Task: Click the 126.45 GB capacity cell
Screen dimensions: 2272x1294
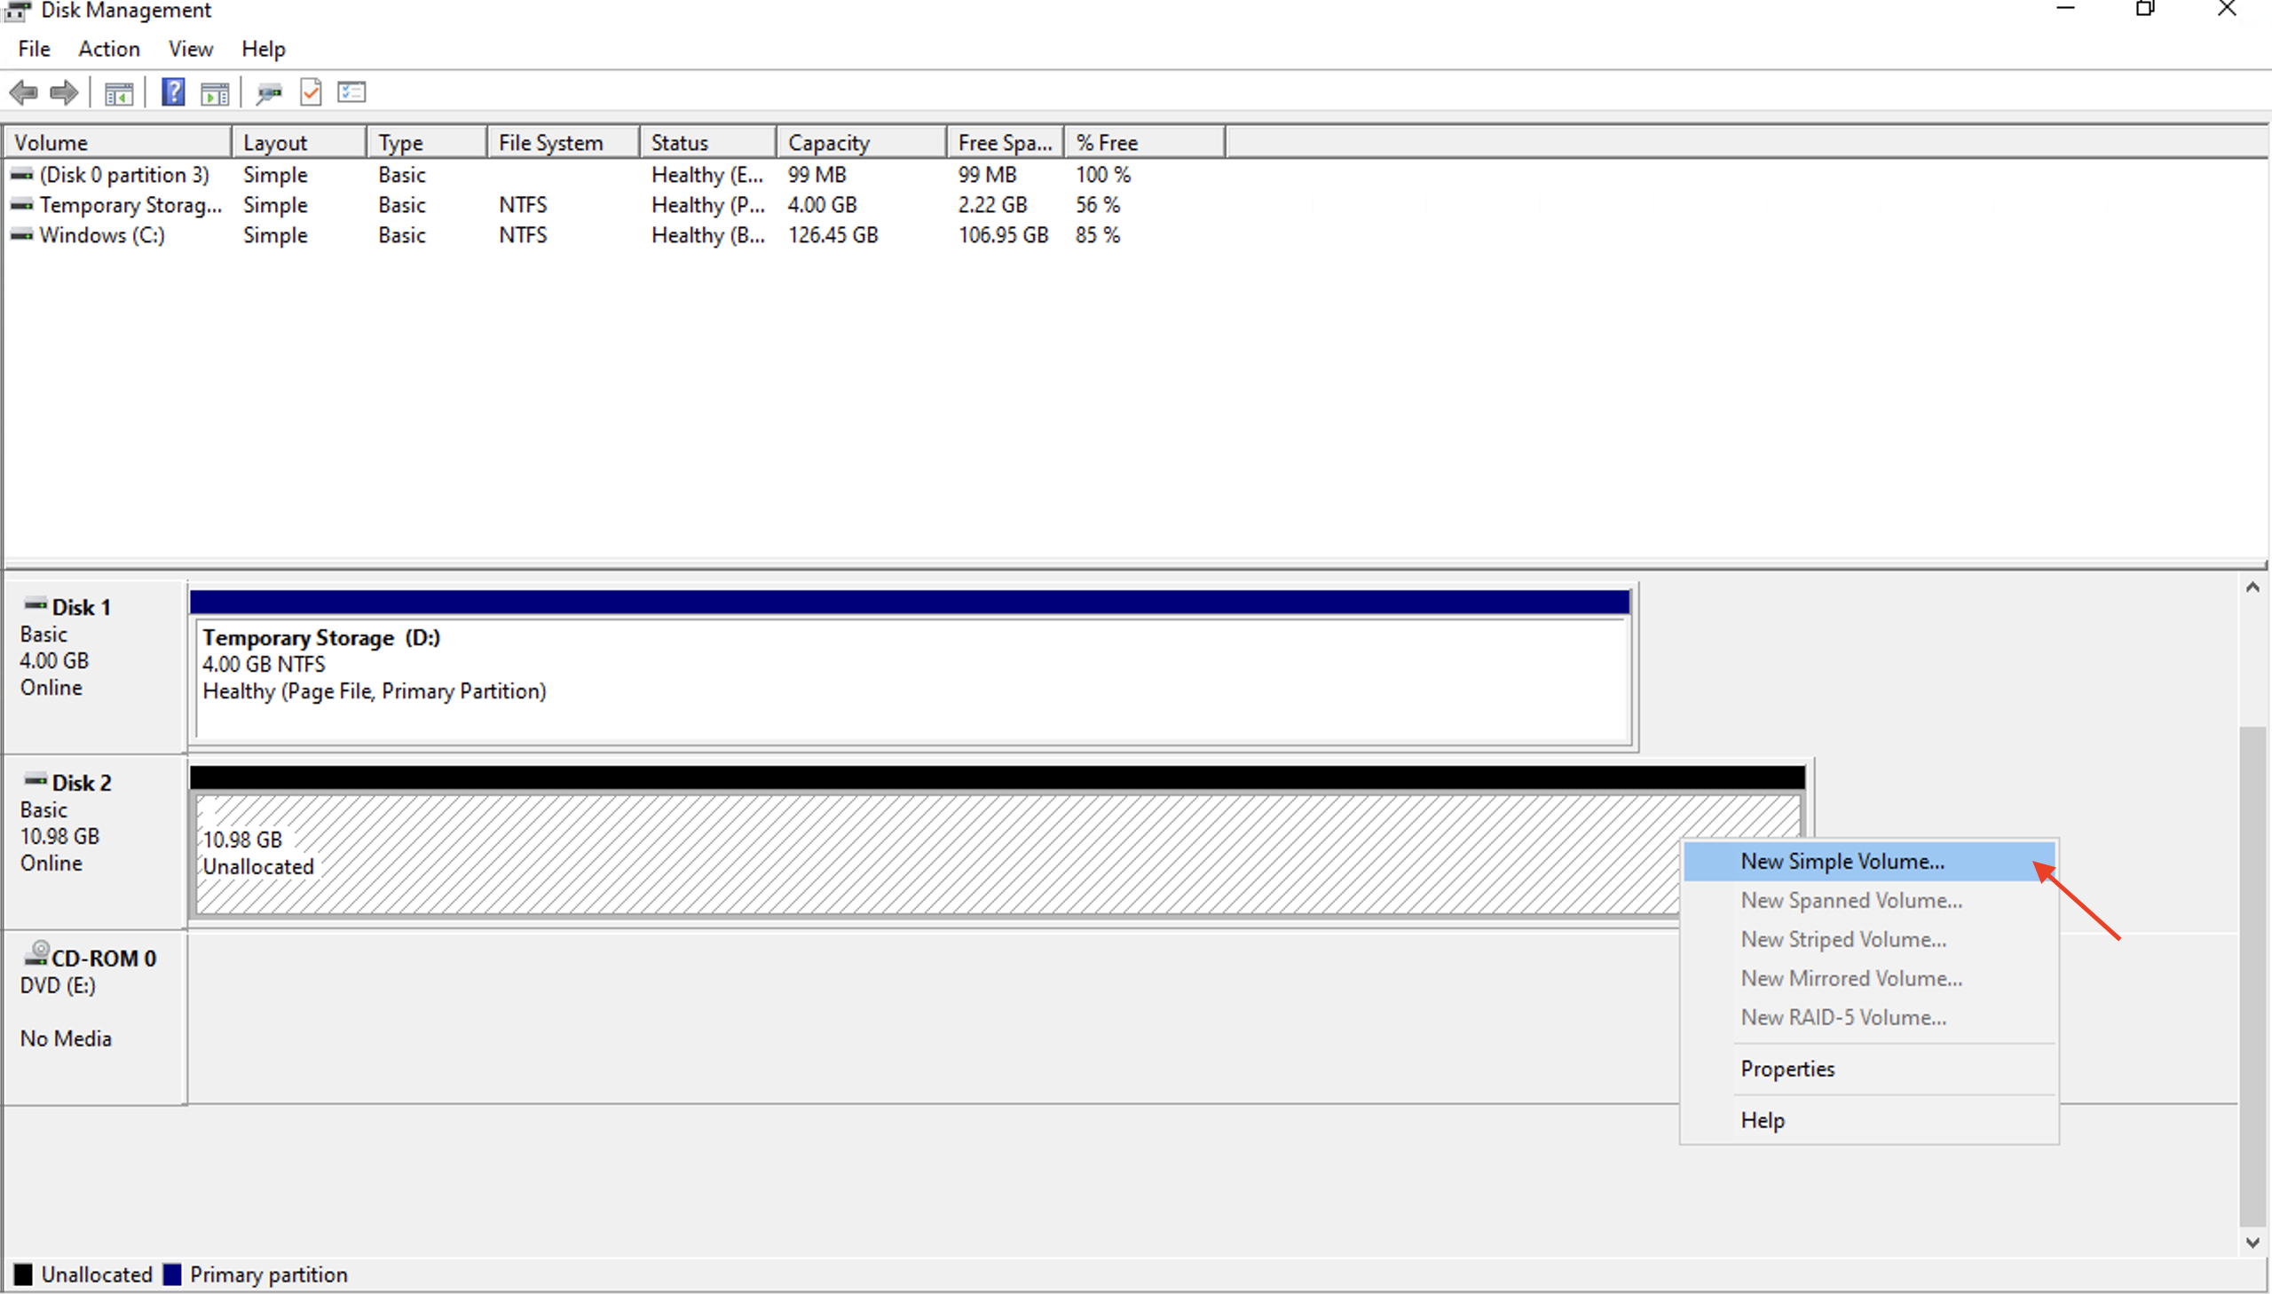Action: [832, 235]
